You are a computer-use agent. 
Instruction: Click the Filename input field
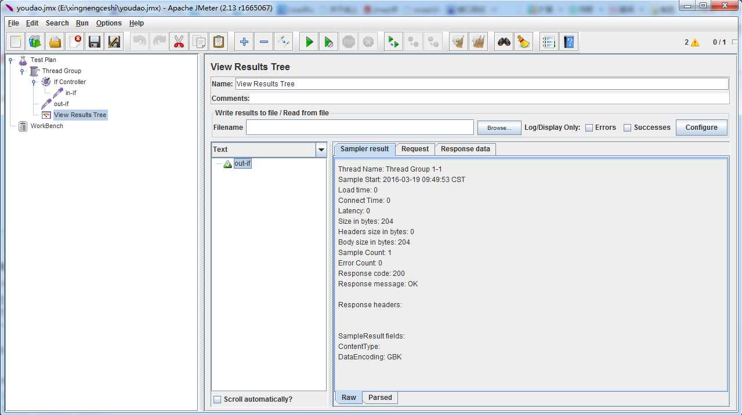pos(360,128)
